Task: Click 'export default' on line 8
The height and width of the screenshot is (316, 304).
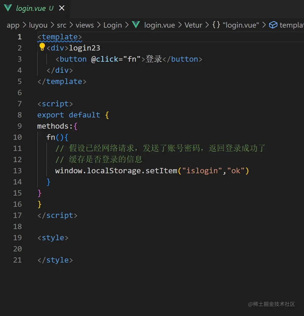Action: click(69, 115)
